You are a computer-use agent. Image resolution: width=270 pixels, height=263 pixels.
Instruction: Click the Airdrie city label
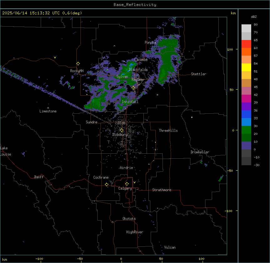pyautogui.click(x=126, y=168)
